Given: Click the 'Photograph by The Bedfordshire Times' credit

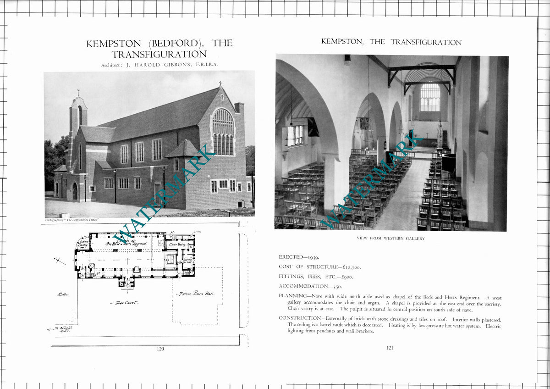Looking at the screenshot, I should coord(73,221).
